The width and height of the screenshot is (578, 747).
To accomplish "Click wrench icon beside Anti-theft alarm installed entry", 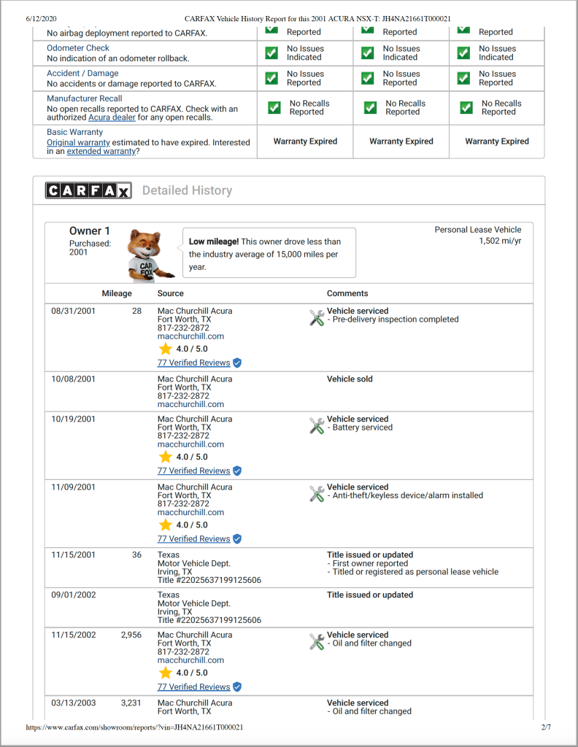I will [x=317, y=493].
